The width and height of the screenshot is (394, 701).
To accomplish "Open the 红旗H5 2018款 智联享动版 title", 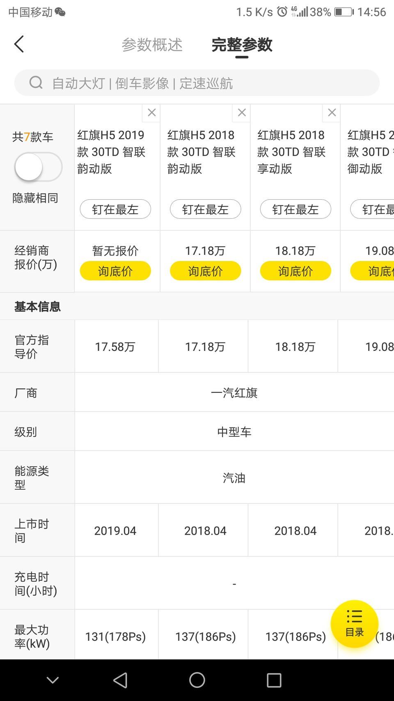I will (x=291, y=152).
